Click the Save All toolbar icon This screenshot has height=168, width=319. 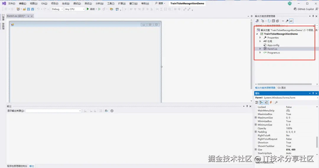click(32, 9)
